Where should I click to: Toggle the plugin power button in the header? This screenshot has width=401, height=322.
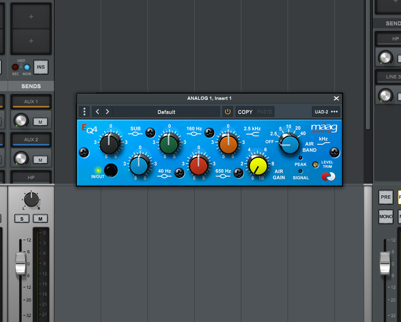228,112
